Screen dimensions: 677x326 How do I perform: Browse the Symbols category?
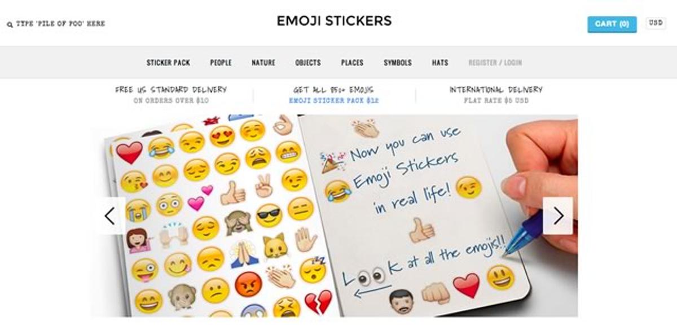point(398,63)
